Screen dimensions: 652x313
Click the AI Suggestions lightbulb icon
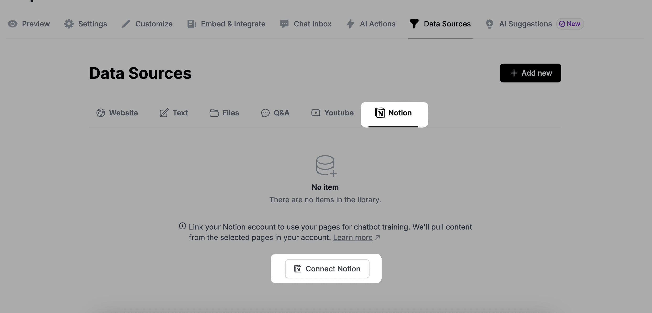click(489, 24)
